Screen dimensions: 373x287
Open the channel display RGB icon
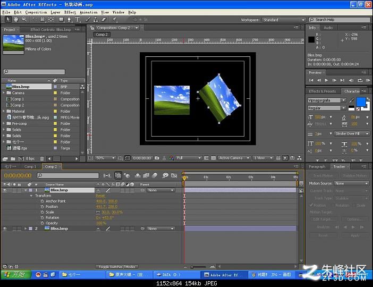click(171, 158)
